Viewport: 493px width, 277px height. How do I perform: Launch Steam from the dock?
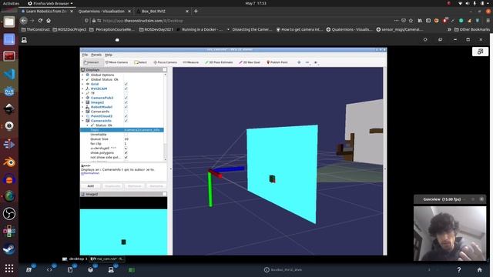(x=9, y=249)
